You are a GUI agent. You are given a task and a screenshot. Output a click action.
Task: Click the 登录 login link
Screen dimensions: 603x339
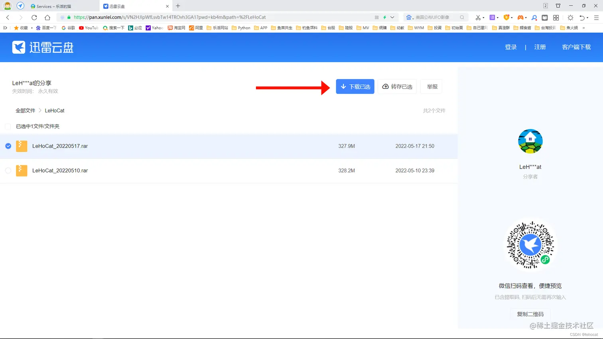(x=511, y=47)
